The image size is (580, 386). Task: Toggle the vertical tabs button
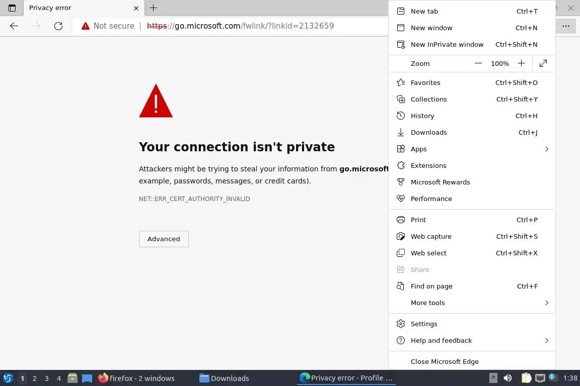coord(12,8)
